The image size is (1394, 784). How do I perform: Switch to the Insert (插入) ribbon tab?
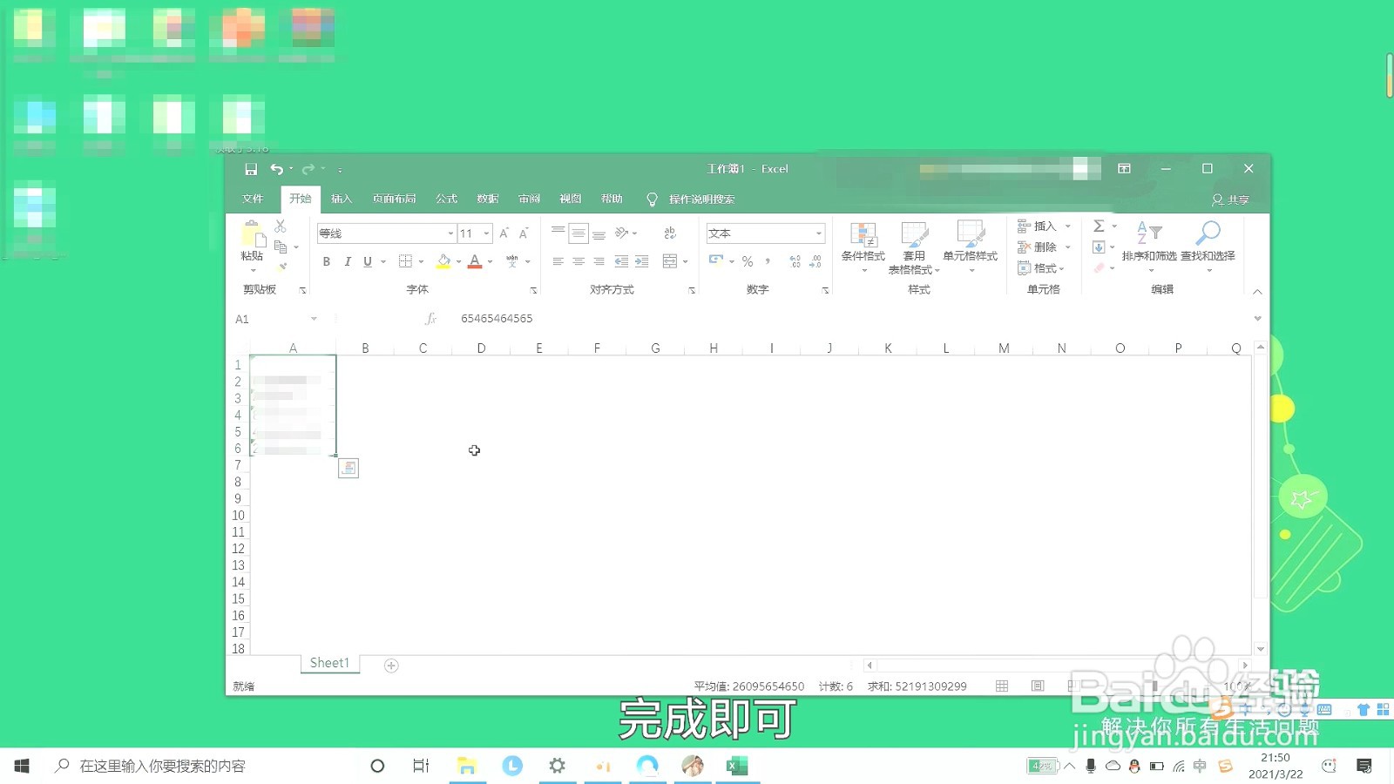point(342,199)
